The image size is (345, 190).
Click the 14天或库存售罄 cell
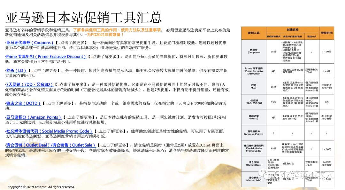click(x=326, y=163)
